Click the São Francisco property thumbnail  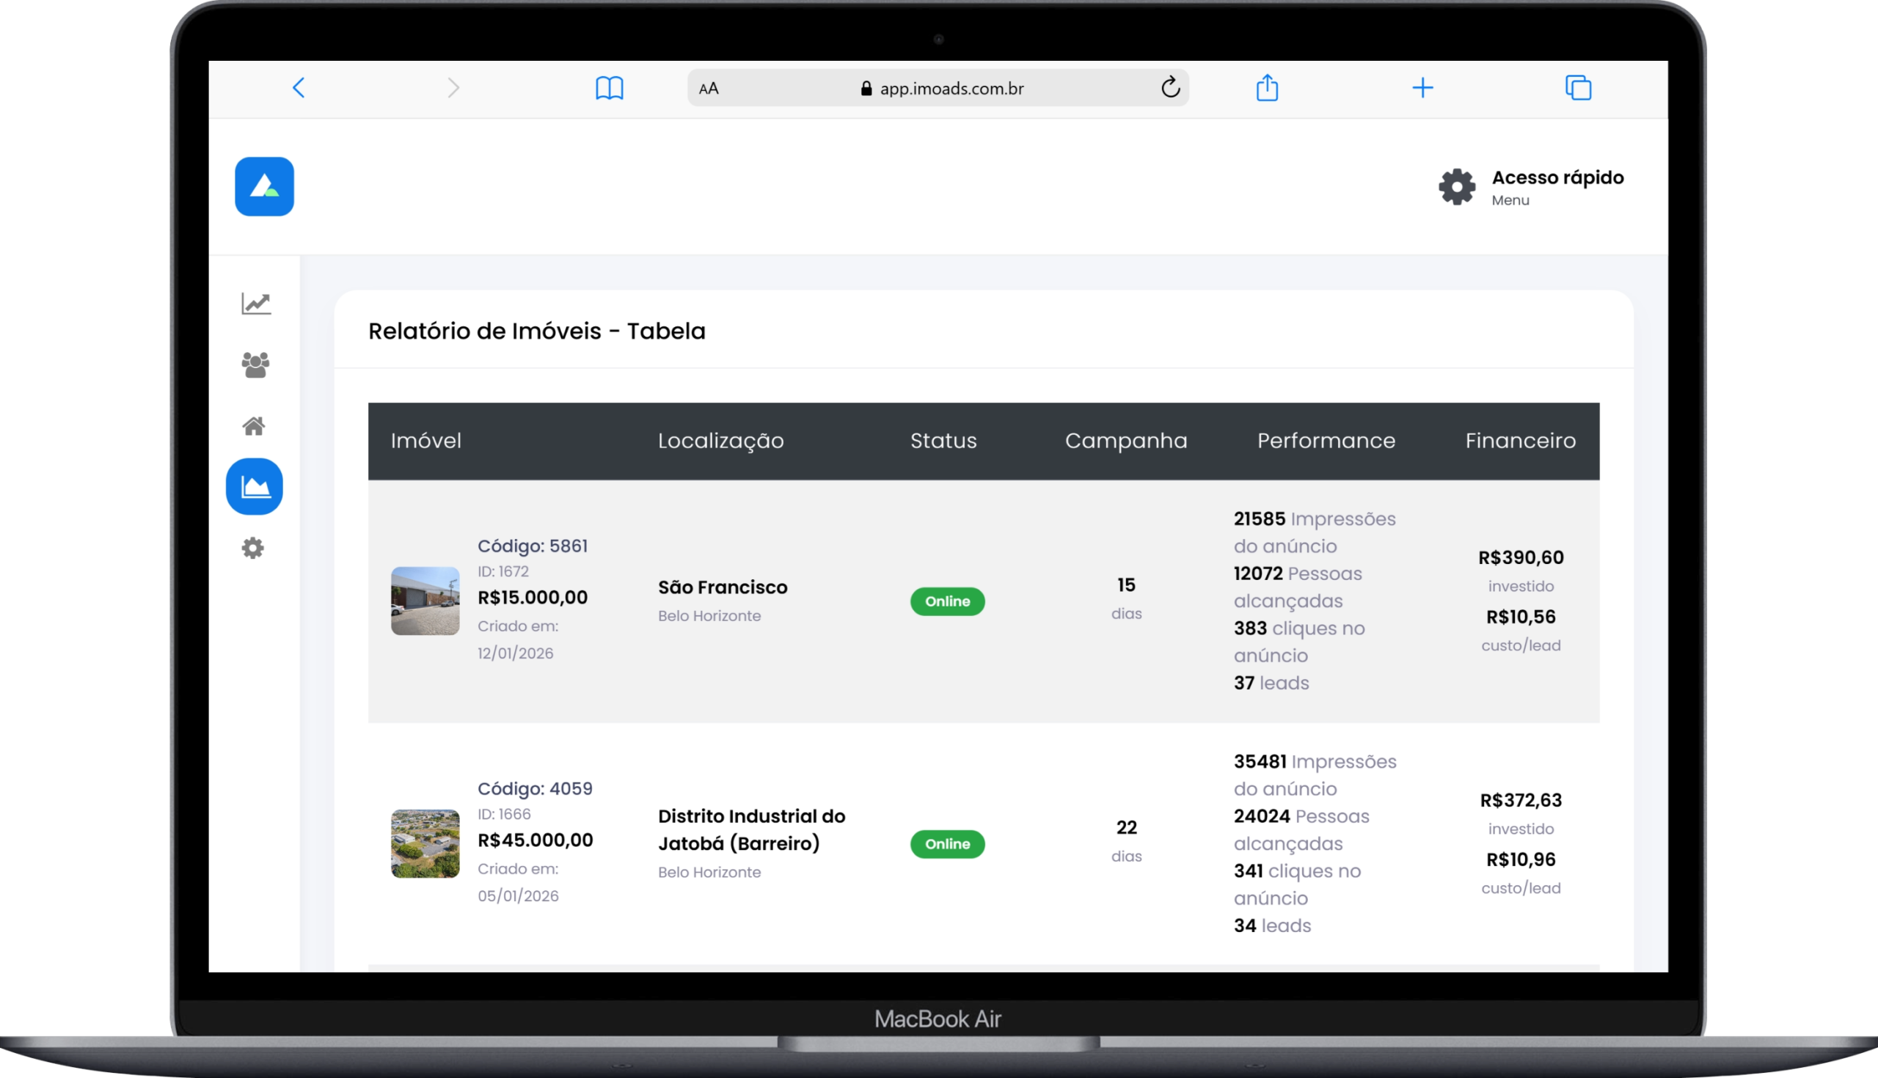[x=425, y=601]
